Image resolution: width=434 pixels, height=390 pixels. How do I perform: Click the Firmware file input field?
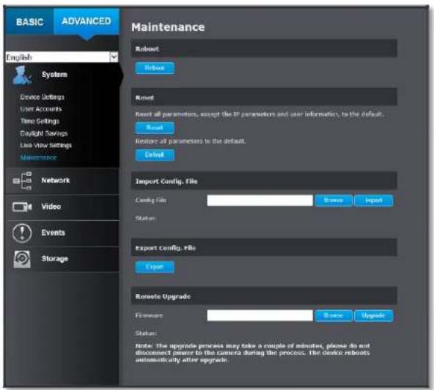tap(260, 315)
